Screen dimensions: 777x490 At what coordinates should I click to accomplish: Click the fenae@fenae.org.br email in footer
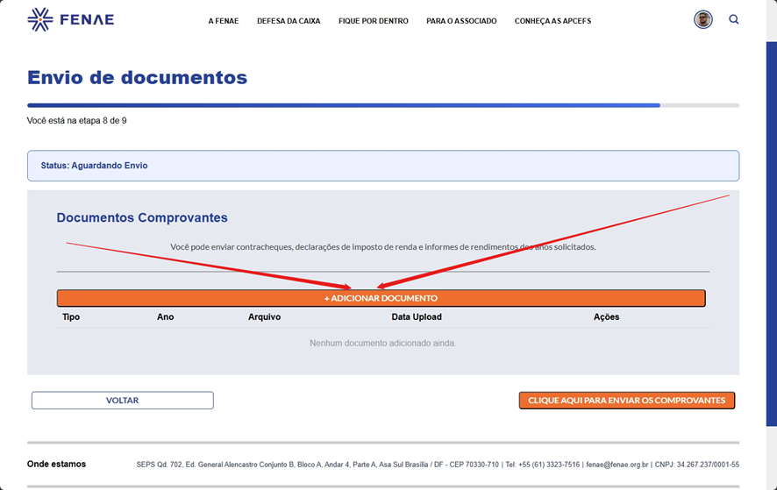(617, 465)
